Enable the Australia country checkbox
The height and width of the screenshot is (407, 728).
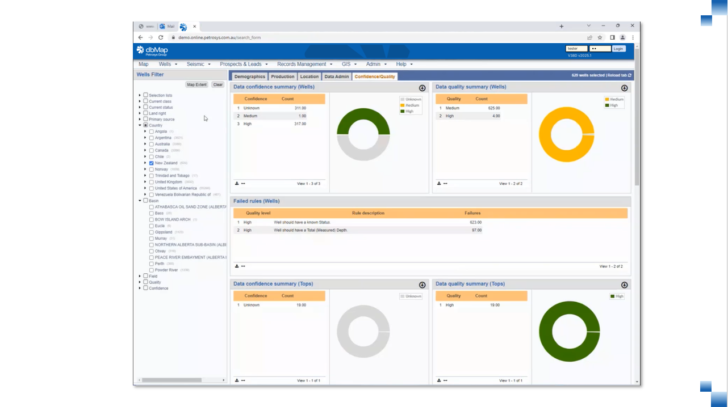(150, 144)
